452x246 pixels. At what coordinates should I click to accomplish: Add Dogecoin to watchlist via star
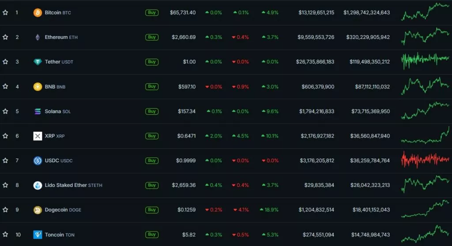(x=5, y=210)
